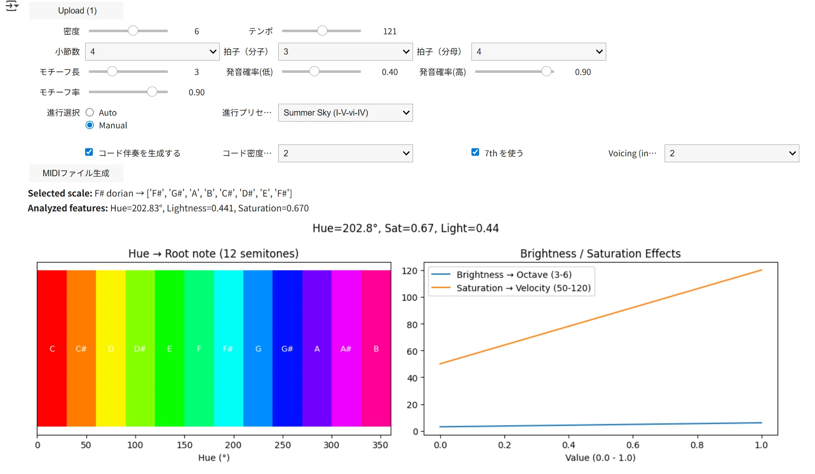815x474 pixels.
Task: Click the tempo value 121
Action: 390,31
